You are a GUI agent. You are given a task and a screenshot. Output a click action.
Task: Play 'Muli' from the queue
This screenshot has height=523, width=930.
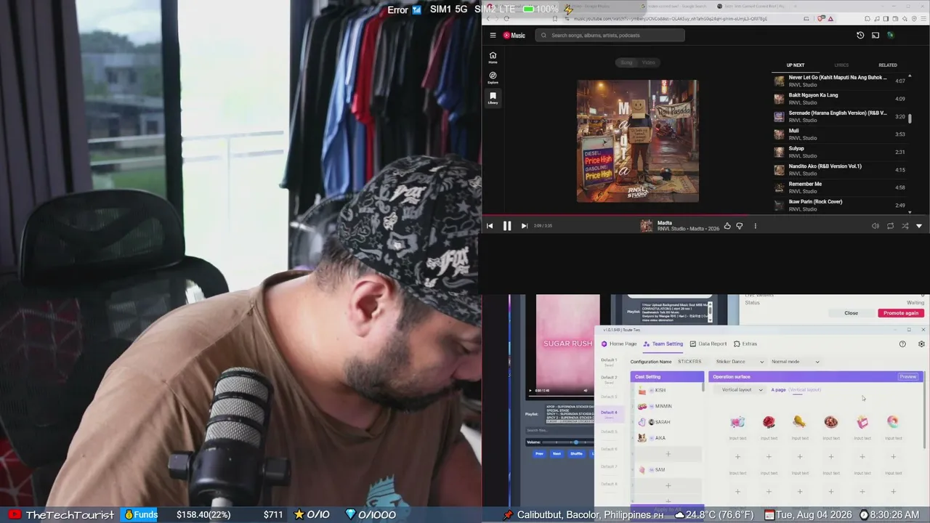click(839, 134)
